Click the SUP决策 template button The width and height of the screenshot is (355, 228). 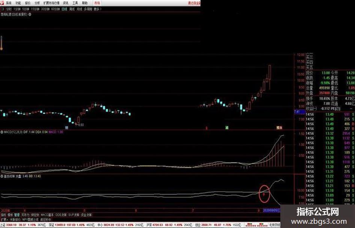click(74, 215)
